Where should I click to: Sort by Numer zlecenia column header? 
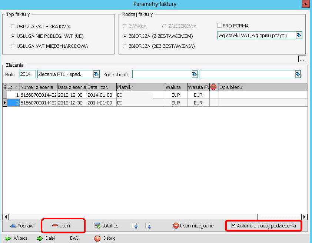[x=39, y=87]
